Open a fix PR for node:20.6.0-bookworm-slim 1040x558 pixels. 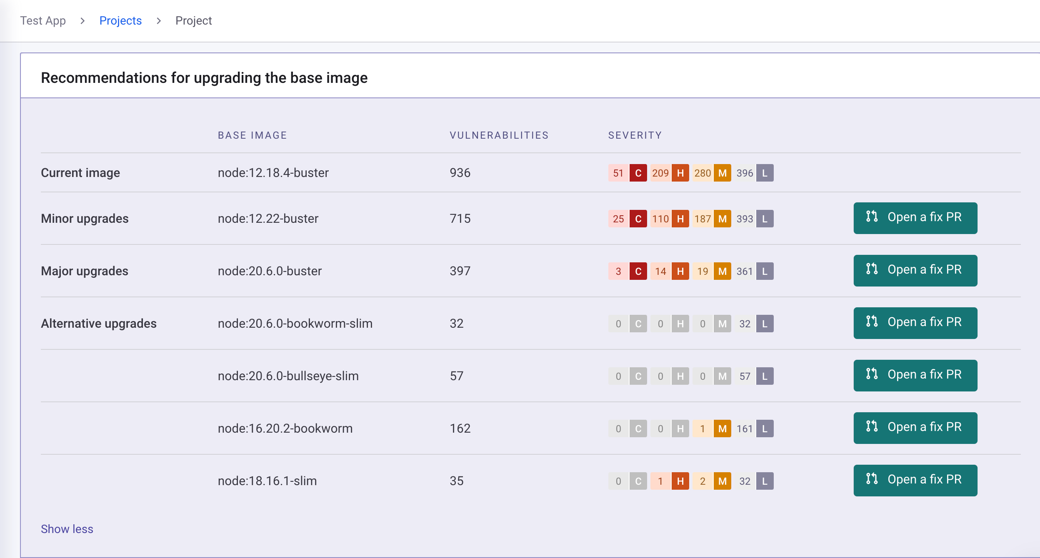[915, 323]
